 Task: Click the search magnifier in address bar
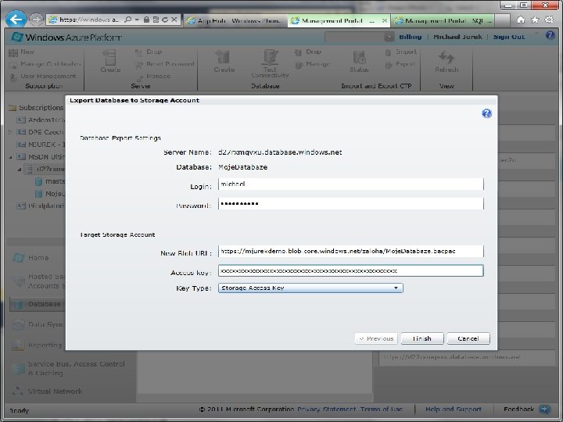(127, 20)
